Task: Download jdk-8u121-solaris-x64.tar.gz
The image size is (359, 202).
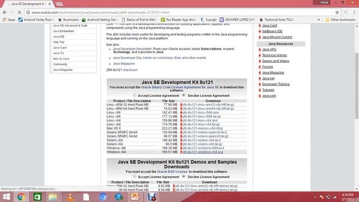Action: [202, 144]
